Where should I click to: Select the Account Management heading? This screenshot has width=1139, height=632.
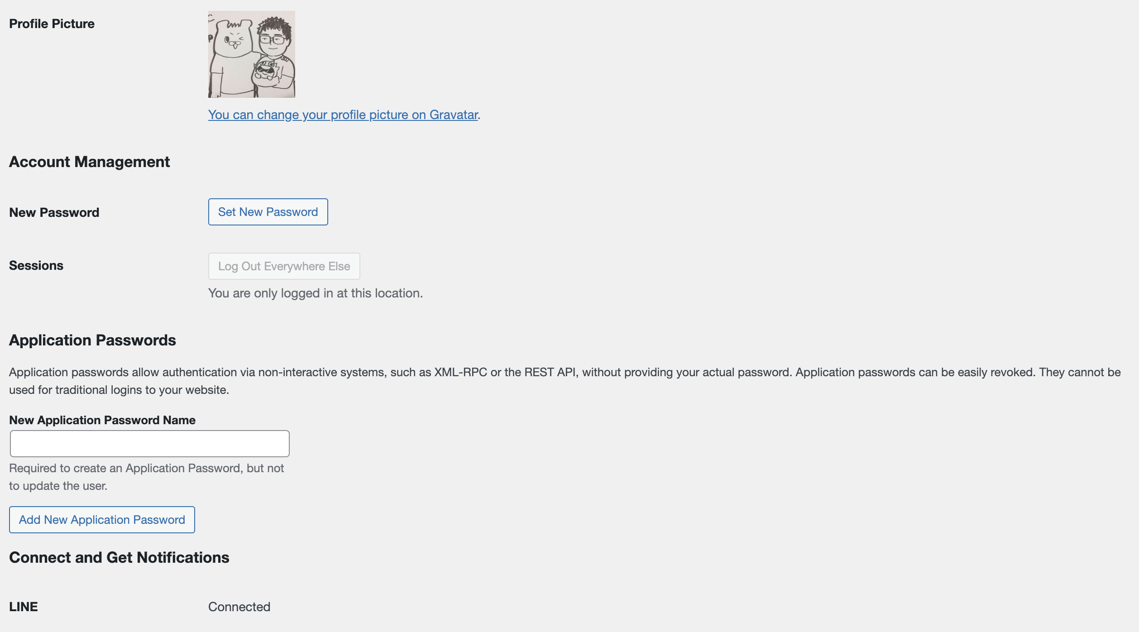pyautogui.click(x=90, y=162)
